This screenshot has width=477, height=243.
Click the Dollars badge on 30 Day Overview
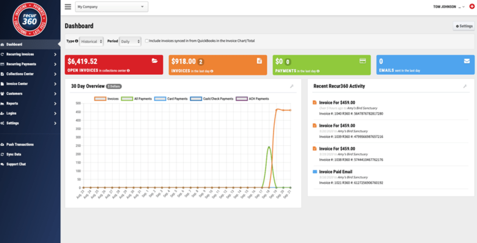coord(114,86)
